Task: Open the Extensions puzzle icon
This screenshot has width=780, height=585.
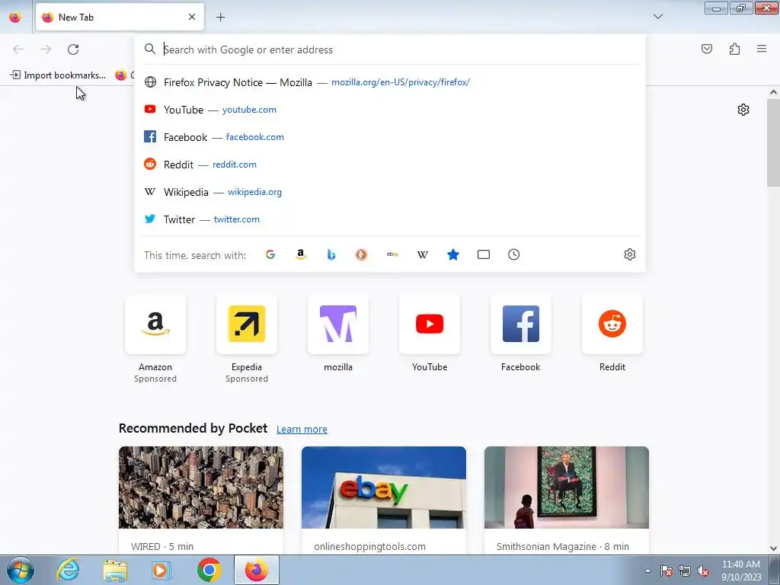Action: [x=735, y=49]
